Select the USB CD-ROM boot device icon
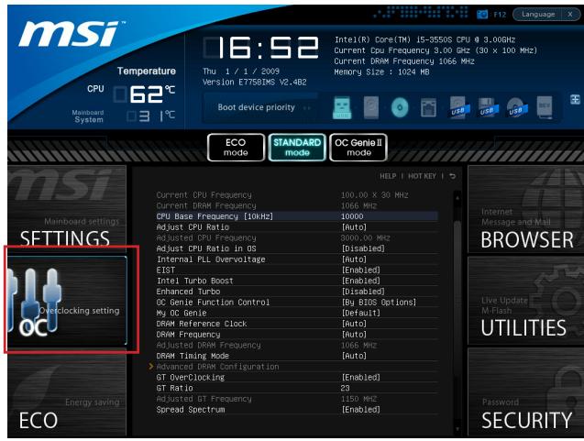 (x=516, y=107)
